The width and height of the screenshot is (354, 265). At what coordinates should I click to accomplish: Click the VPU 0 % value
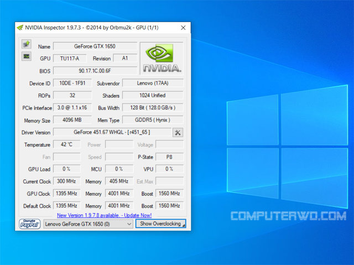[170, 169]
